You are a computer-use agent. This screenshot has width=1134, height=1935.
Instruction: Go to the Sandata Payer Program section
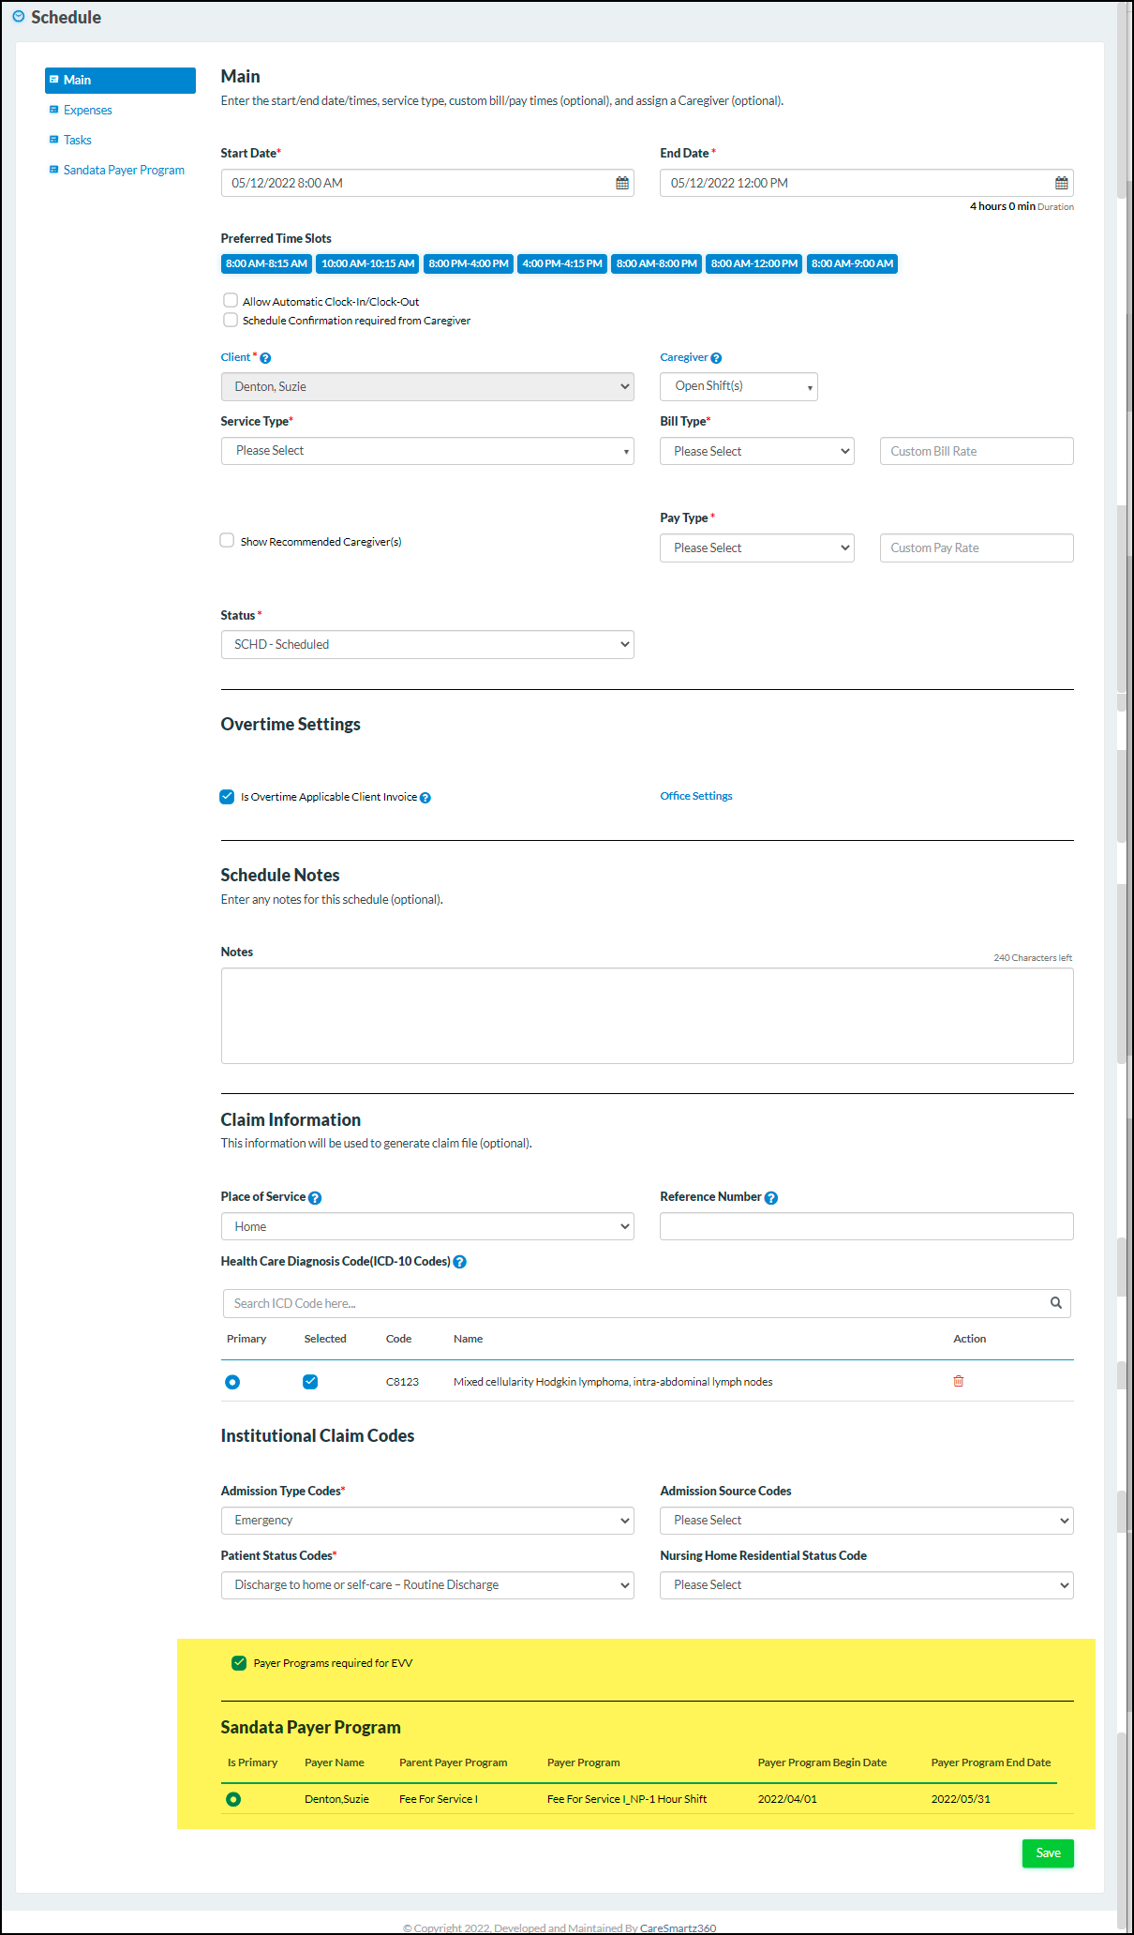click(x=124, y=171)
